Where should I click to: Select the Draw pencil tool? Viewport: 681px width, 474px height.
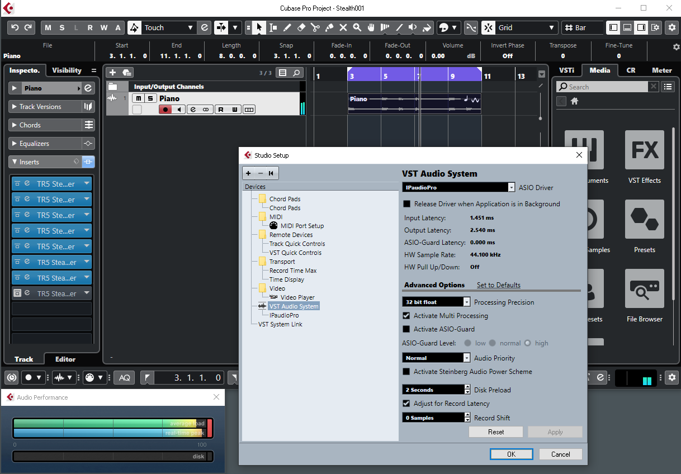click(287, 27)
